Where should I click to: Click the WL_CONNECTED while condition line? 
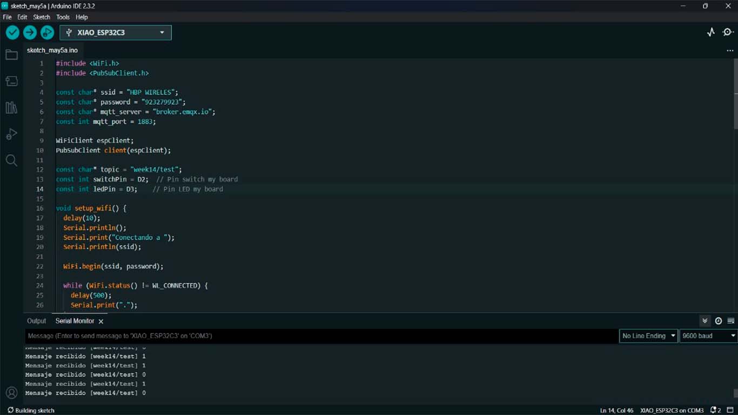coord(135,286)
